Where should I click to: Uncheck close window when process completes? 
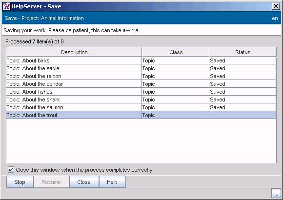[11, 170]
